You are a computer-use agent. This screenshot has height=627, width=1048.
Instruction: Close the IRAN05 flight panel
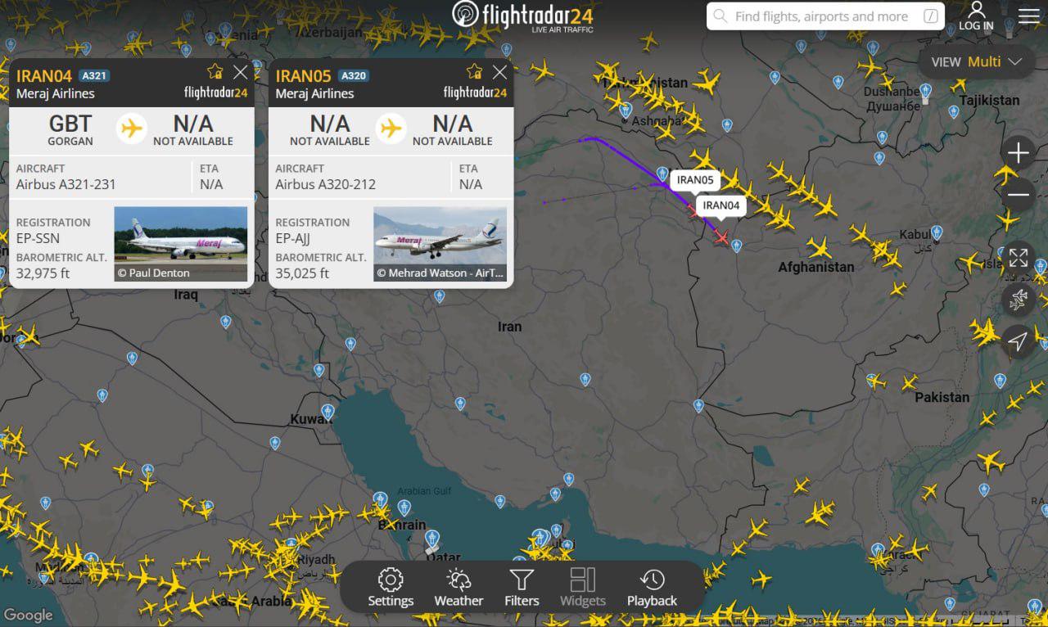499,72
